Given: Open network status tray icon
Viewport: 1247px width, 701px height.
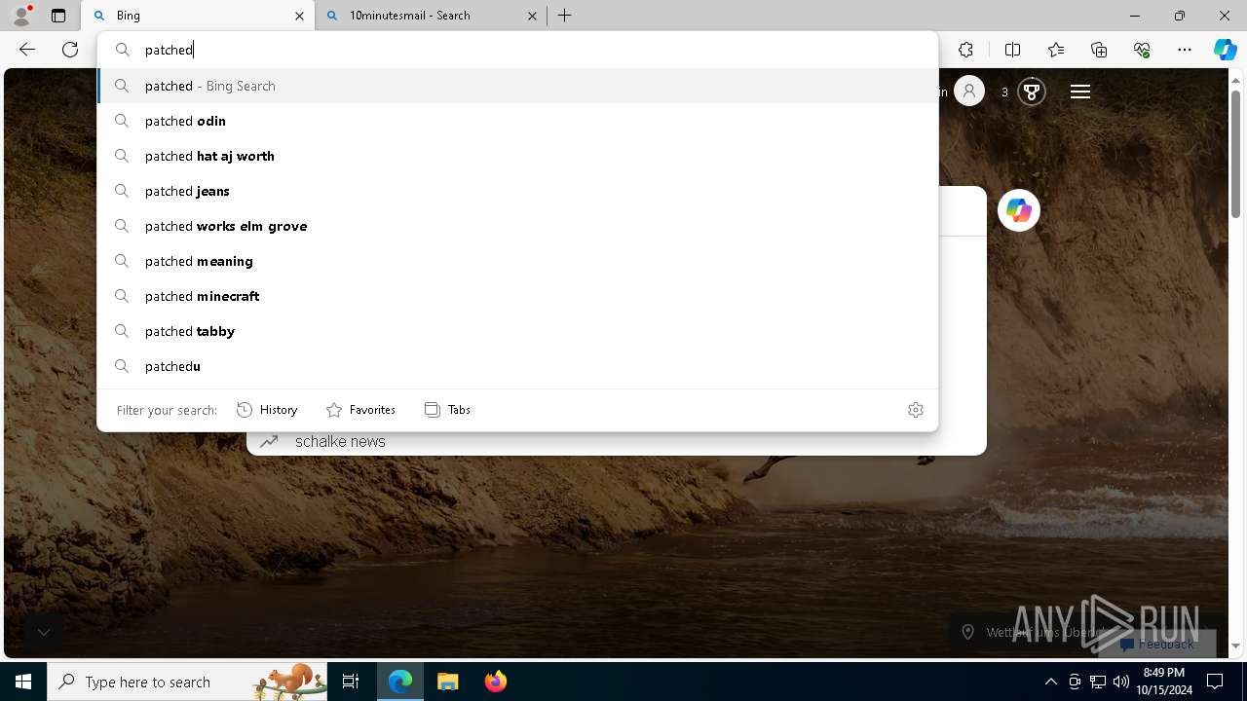Looking at the screenshot, I should (x=1098, y=682).
